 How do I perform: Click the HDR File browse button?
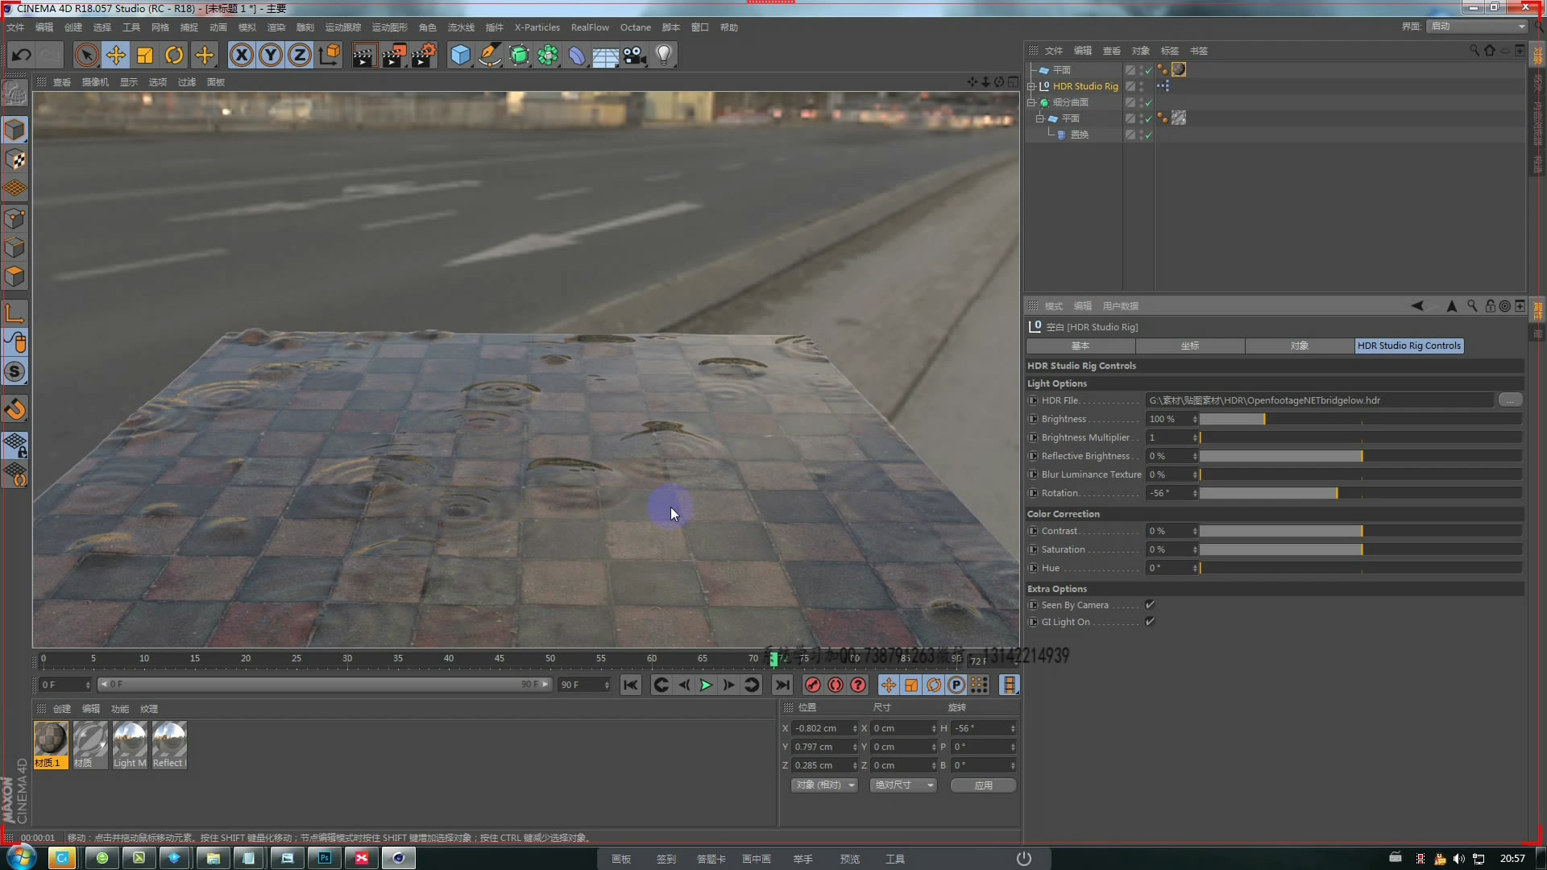[x=1509, y=400]
